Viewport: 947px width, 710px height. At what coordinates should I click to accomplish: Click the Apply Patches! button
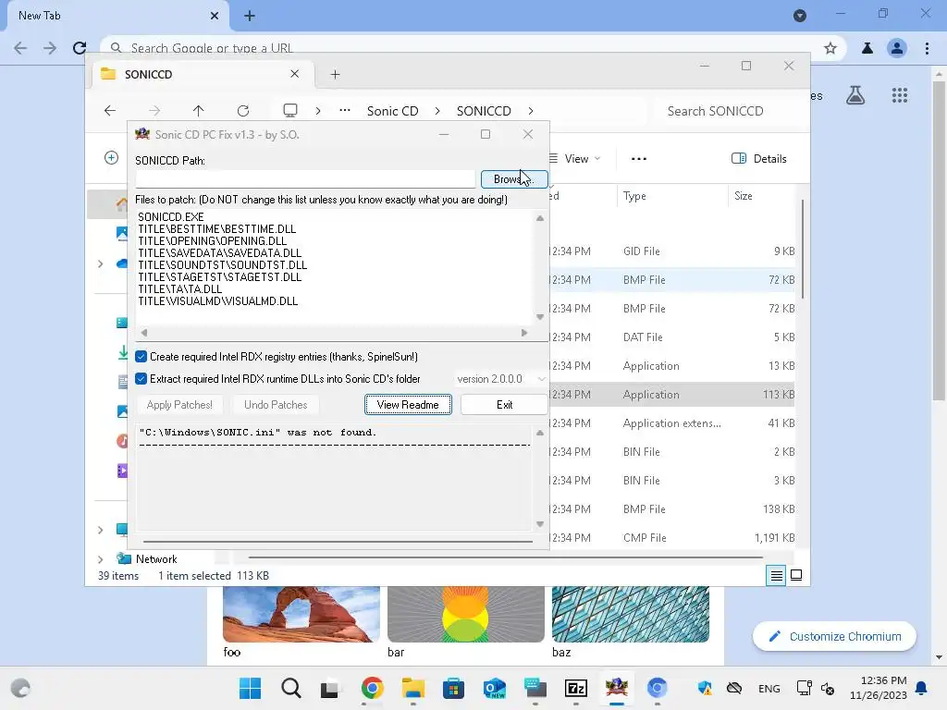coord(179,405)
